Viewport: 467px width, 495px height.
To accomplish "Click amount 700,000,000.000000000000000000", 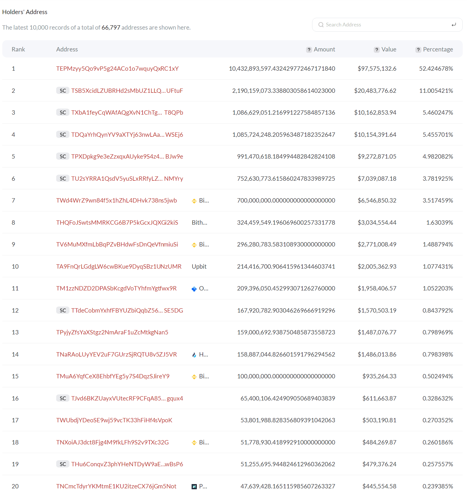I will click(x=286, y=201).
